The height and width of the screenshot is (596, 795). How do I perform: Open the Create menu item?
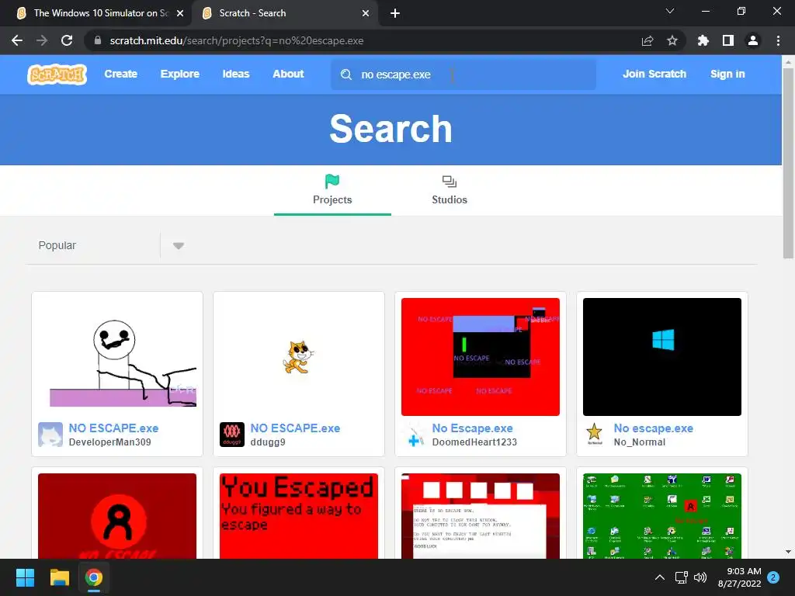[120, 74]
